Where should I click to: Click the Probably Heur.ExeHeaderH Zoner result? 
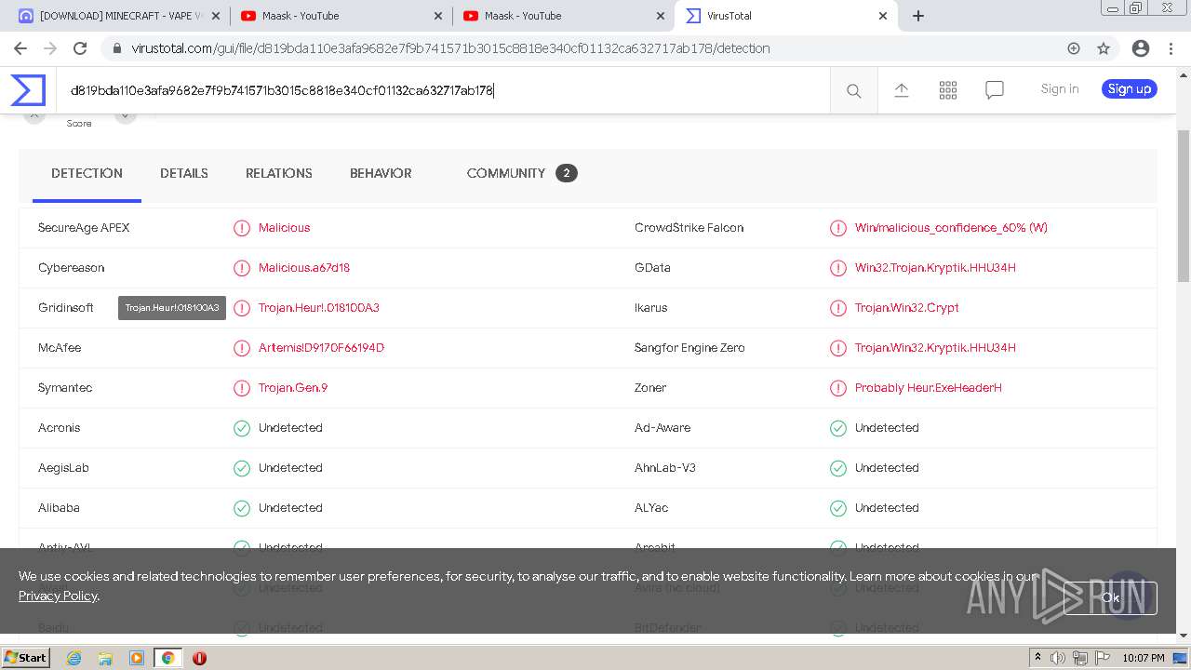929,388
